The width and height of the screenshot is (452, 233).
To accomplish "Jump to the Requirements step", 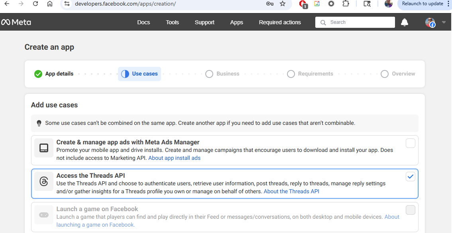I will (x=310, y=74).
